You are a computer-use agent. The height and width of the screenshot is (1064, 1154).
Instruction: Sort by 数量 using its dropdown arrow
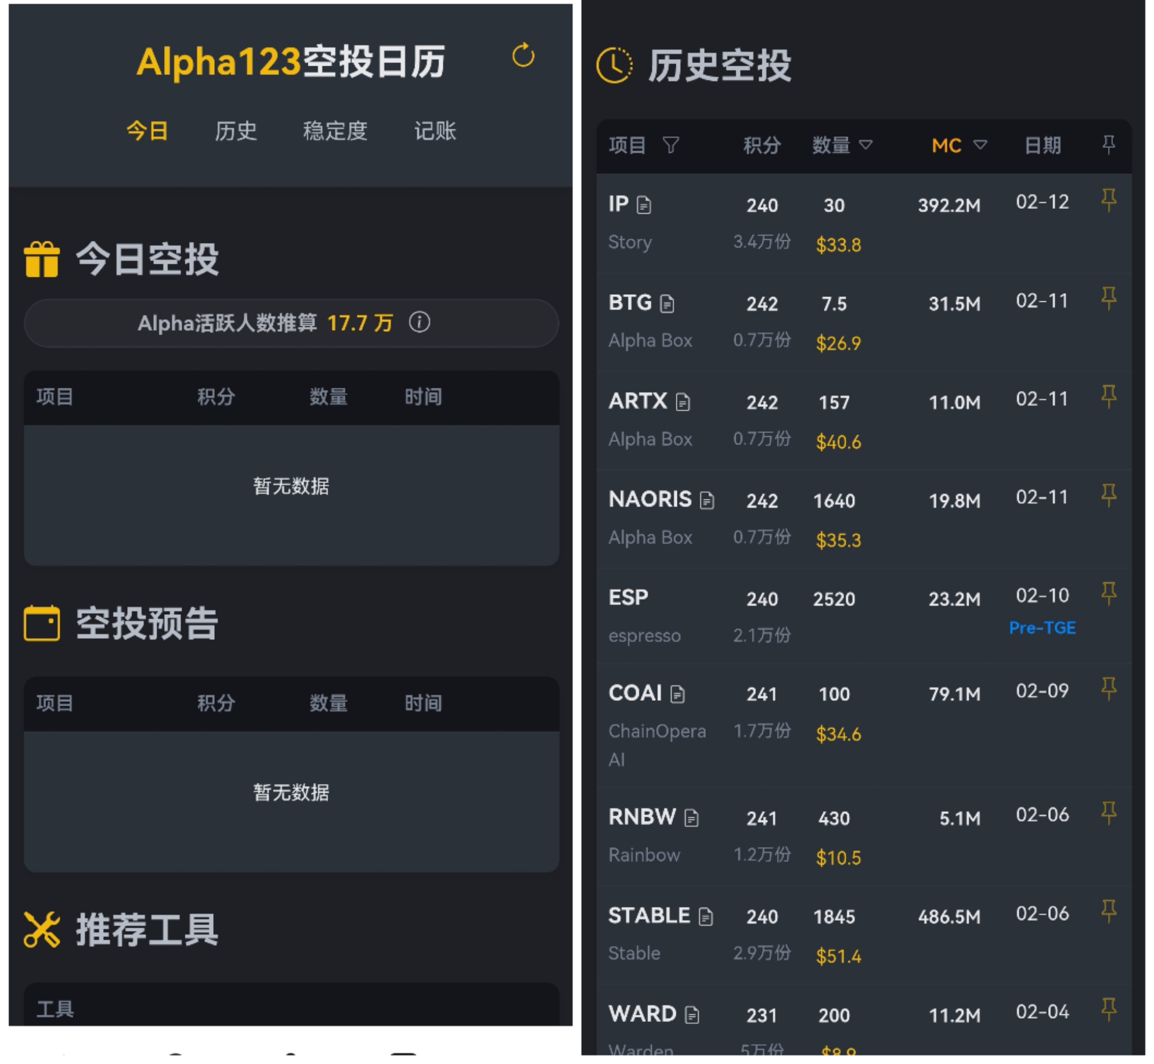(865, 145)
